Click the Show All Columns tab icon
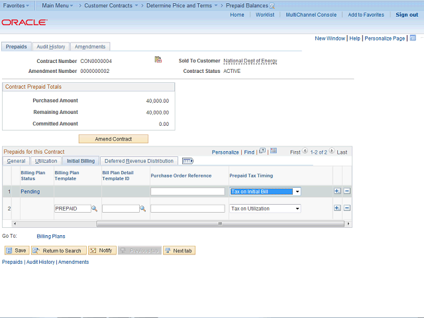This screenshot has height=318, width=424. pyautogui.click(x=187, y=161)
